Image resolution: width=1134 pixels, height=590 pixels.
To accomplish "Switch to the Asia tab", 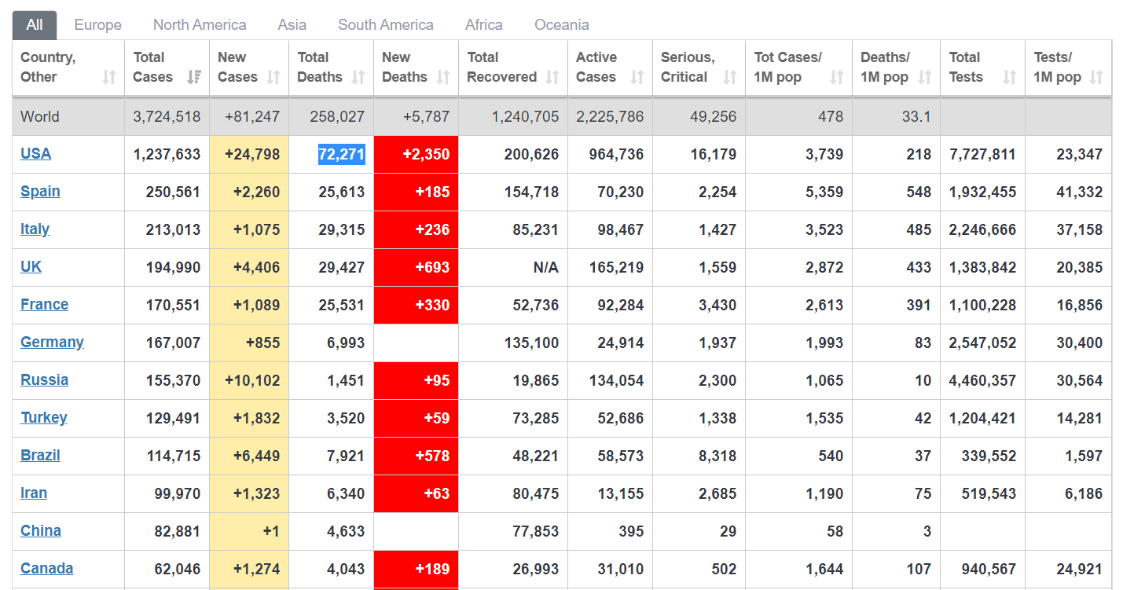I will click(292, 24).
